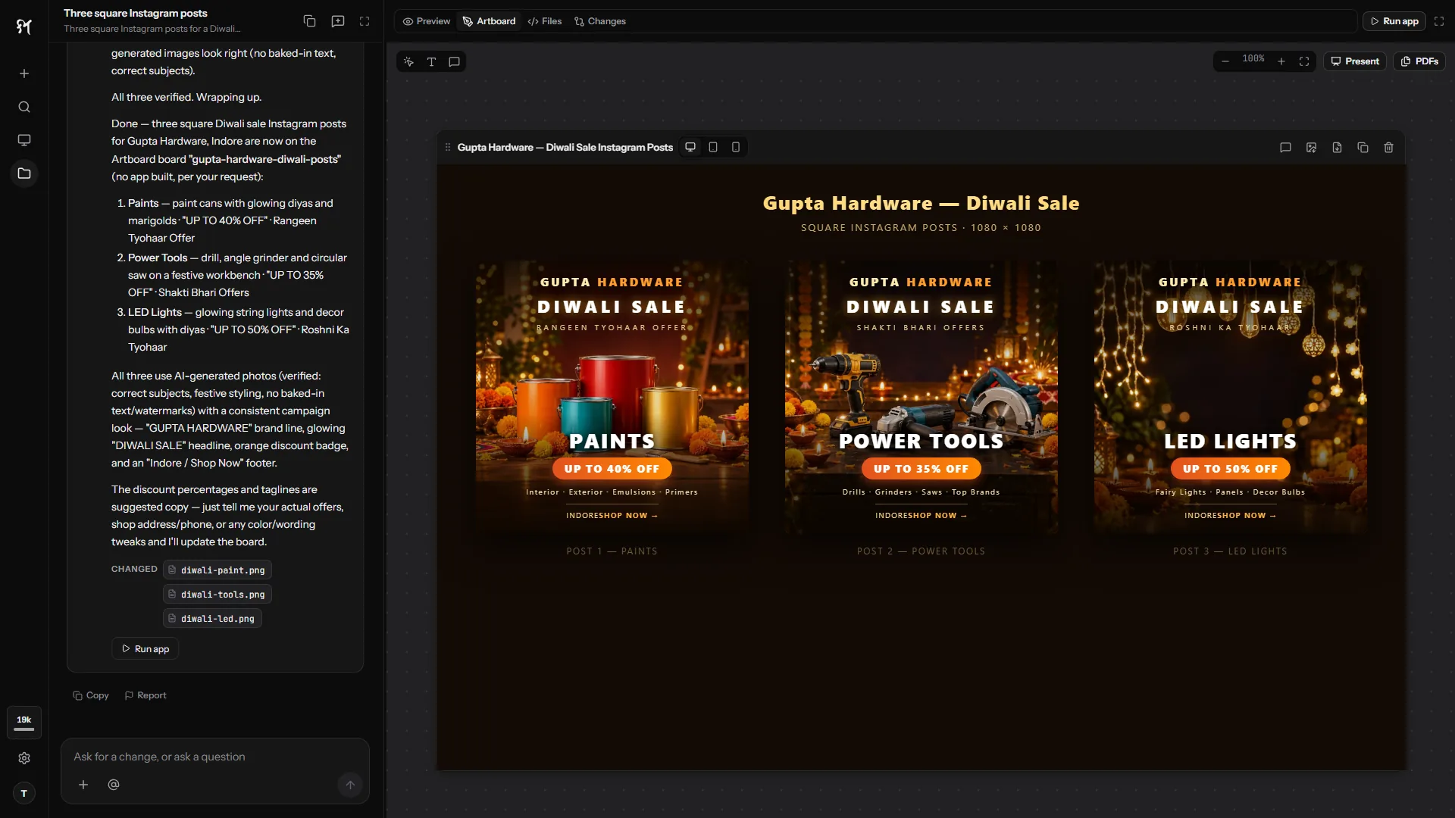Select the comment tool on artboard toolbar
The image size is (1455, 818).
(x=454, y=61)
